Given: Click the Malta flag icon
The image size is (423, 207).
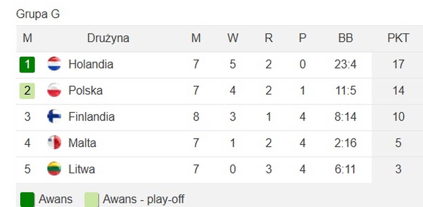Looking at the screenshot, I should 54,143.
